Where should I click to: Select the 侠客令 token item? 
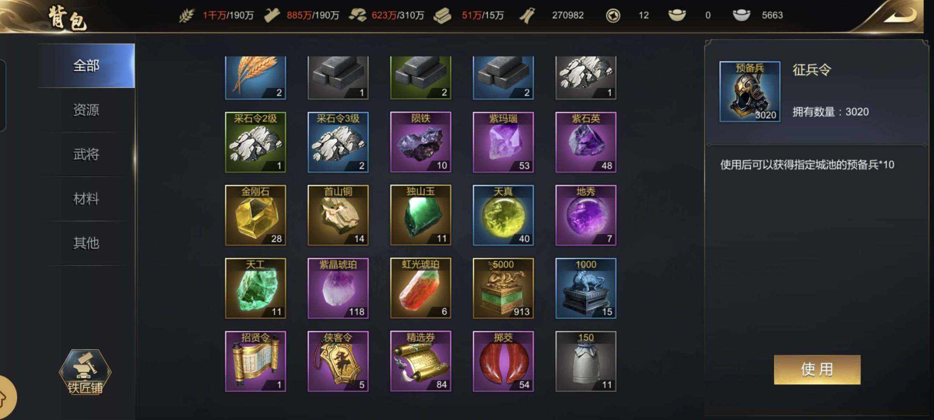[338, 361]
